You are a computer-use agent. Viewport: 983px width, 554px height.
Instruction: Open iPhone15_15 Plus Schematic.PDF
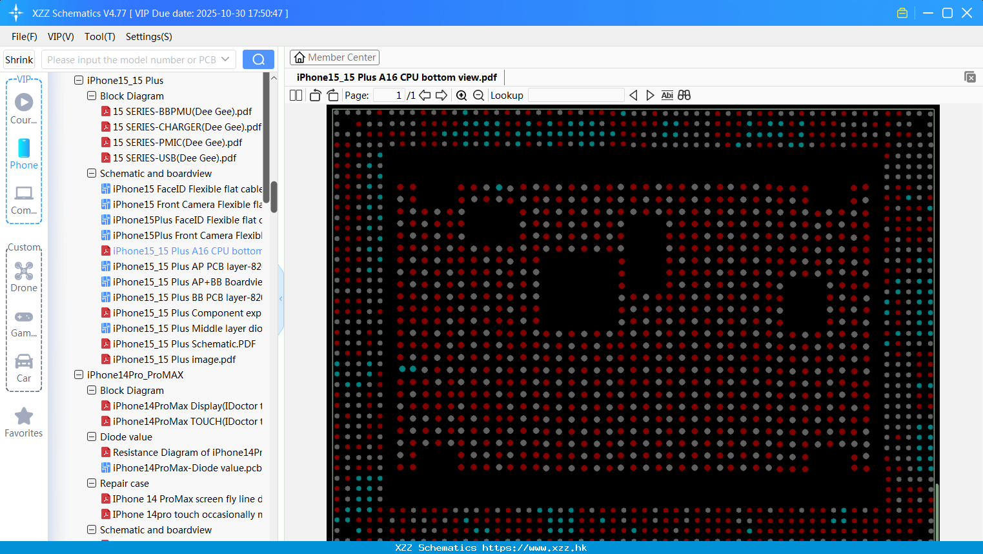point(178,344)
